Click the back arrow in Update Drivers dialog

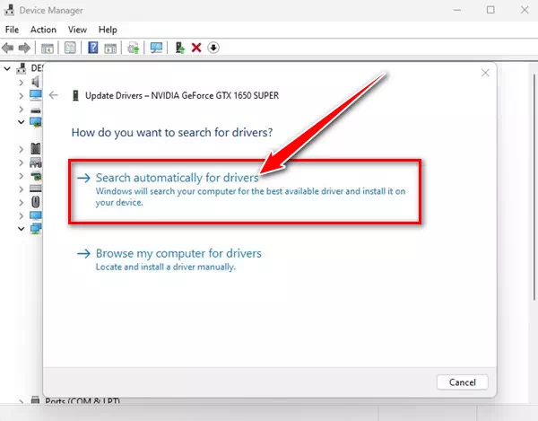coord(53,95)
